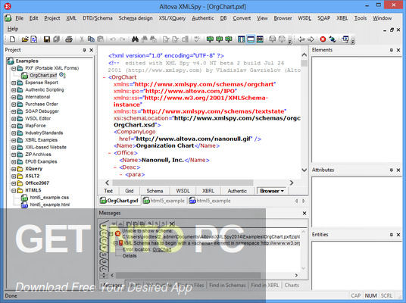Image resolution: width=406 pixels, height=303 pixels.
Task: Select OrgChart.pxf in project tree
Action: [x=43, y=75]
